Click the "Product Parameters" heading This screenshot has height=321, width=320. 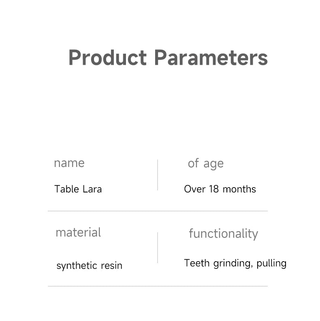tap(168, 57)
